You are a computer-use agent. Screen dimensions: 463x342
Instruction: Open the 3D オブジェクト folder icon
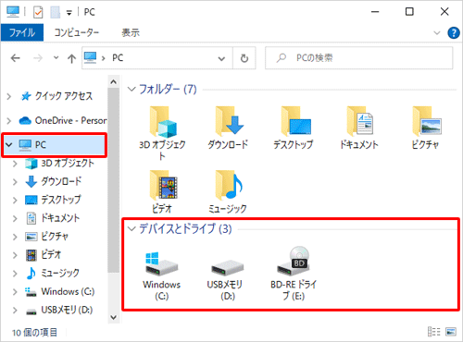[163, 122]
